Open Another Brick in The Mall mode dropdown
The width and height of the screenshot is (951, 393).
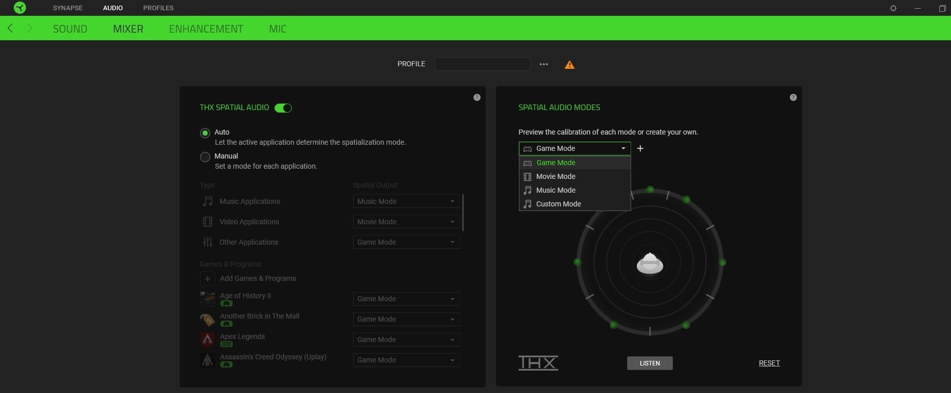(x=406, y=319)
